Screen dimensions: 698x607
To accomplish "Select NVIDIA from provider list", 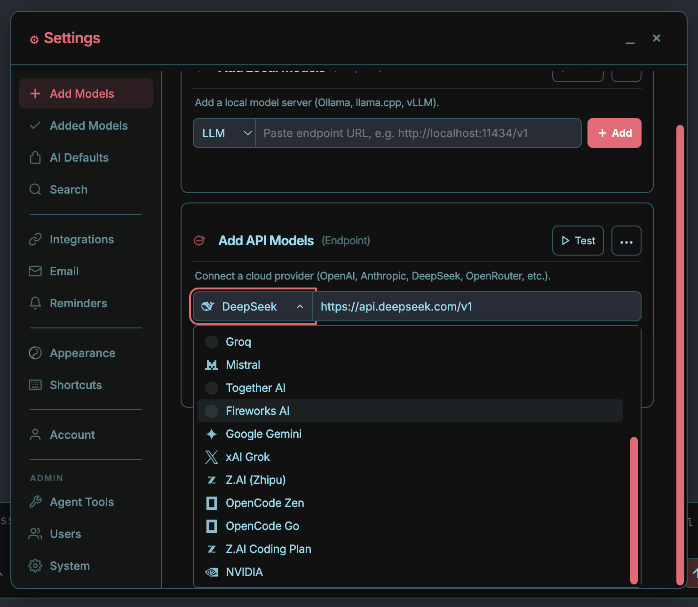I will click(x=410, y=572).
